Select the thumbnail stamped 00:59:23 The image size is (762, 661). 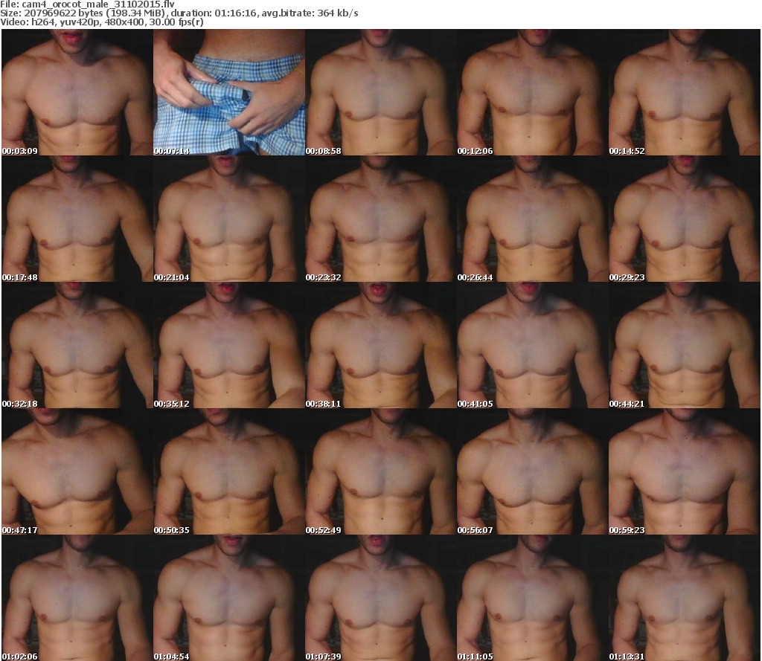tap(685, 471)
